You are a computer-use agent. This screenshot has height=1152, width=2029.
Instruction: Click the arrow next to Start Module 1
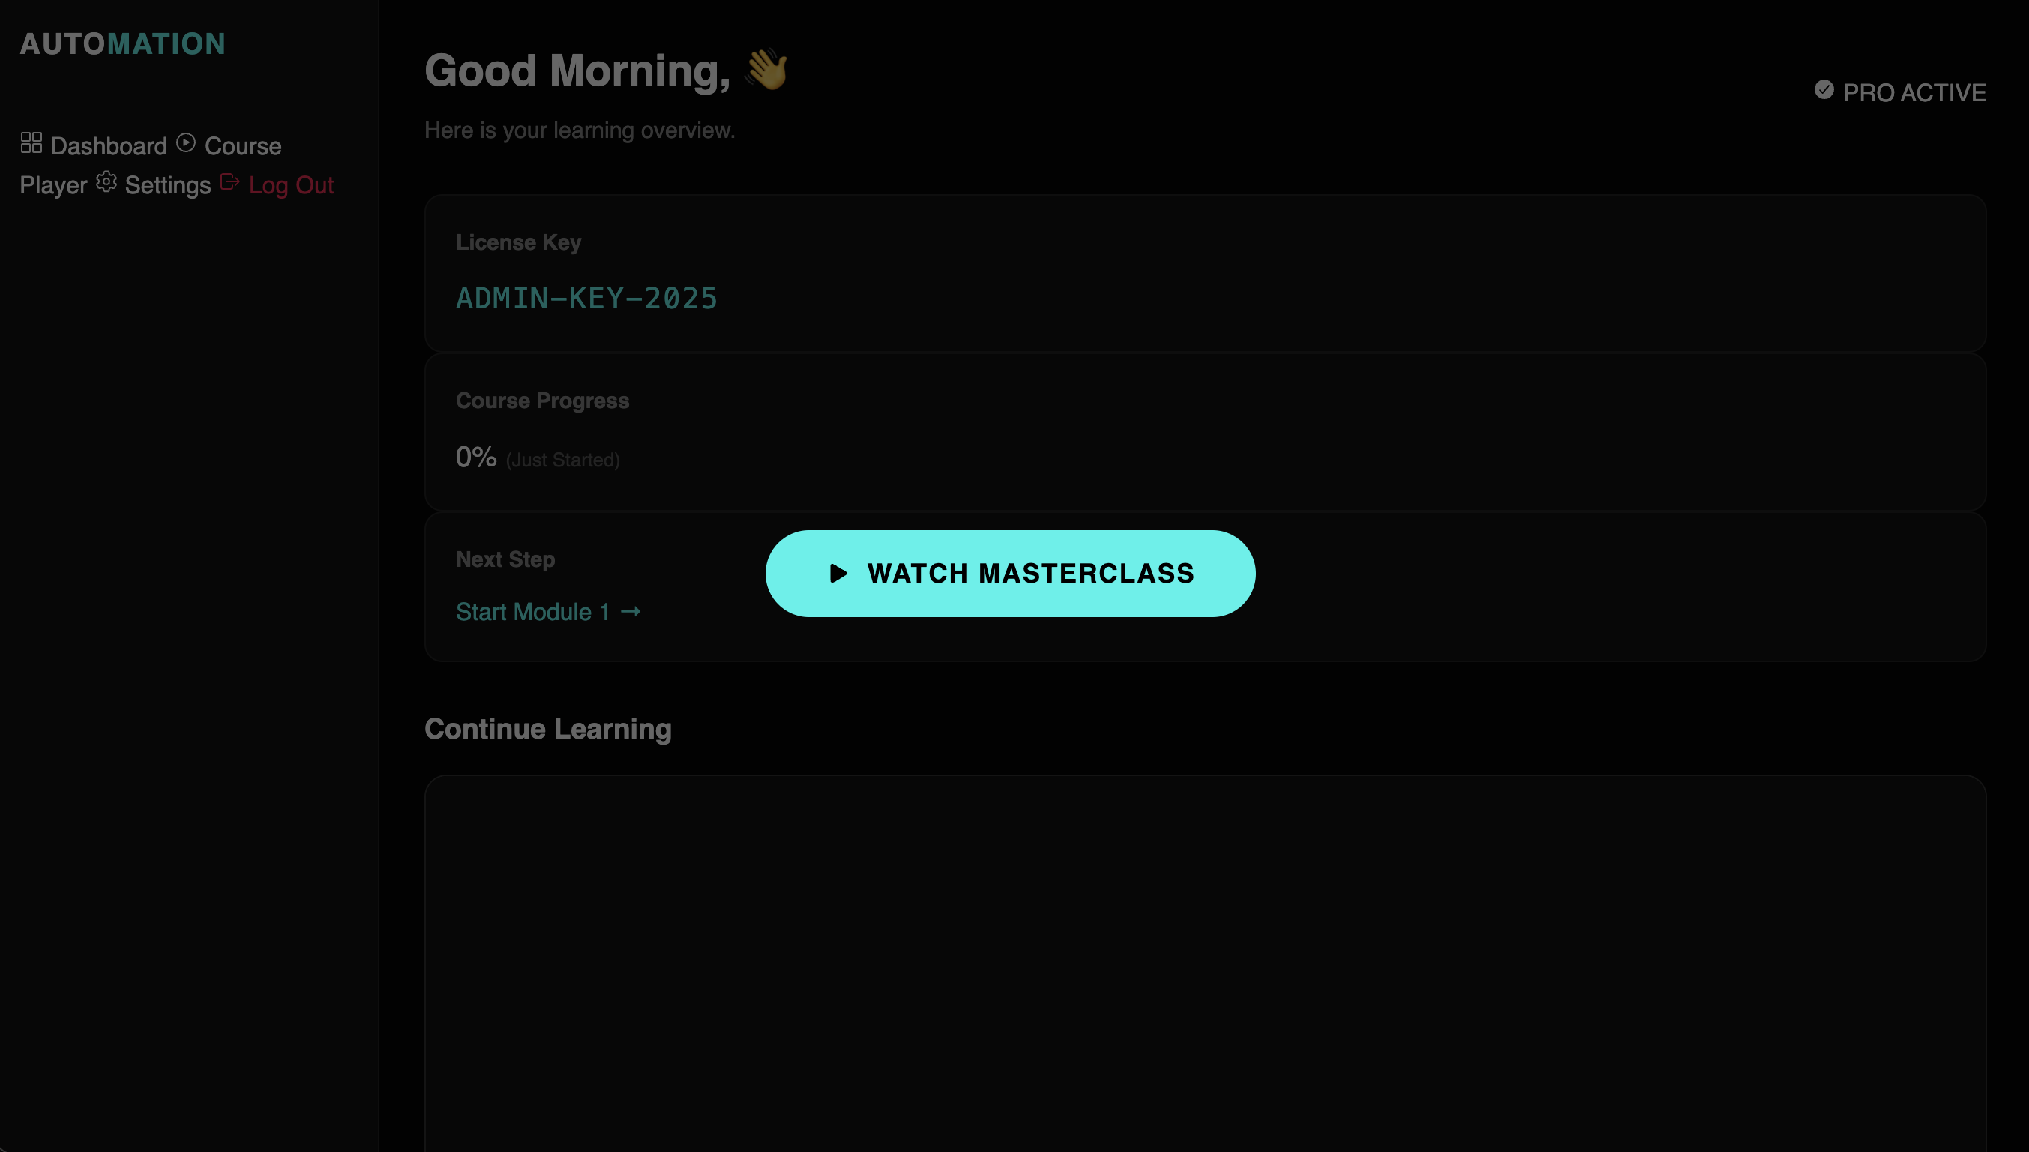(631, 611)
